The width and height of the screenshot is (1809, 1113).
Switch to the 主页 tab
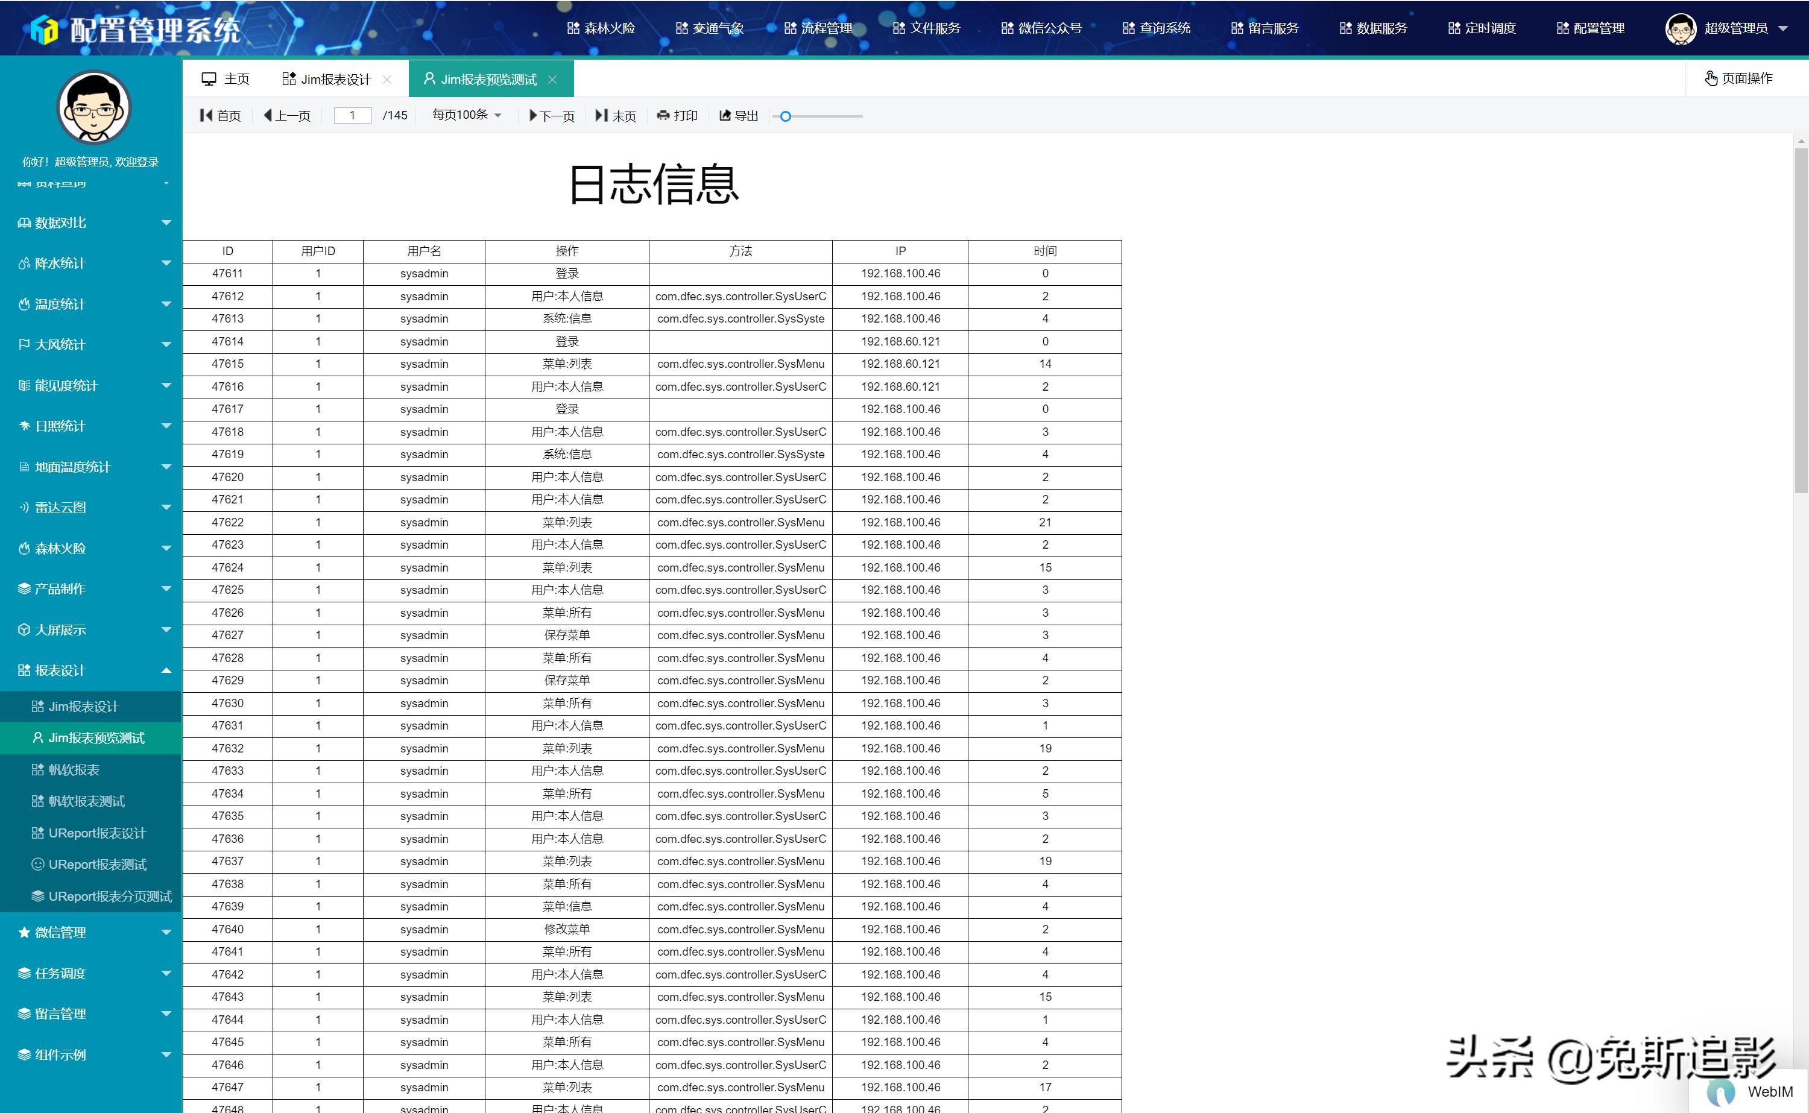(x=226, y=78)
